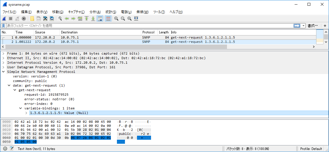Viewport: 329px width, 152px height.
Task: Expand User Datagram Protocol row
Action: [x=3, y=67]
